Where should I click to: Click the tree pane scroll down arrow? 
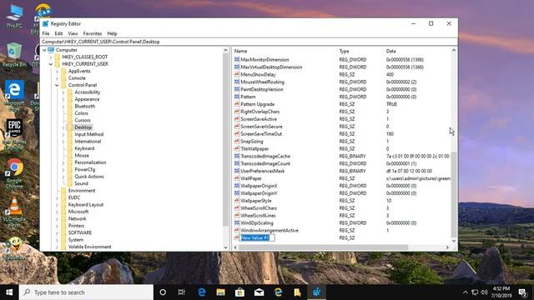225,247
